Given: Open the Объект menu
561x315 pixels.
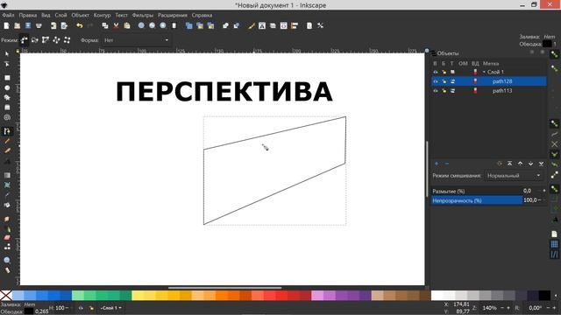Looking at the screenshot, I should tap(80, 16).
